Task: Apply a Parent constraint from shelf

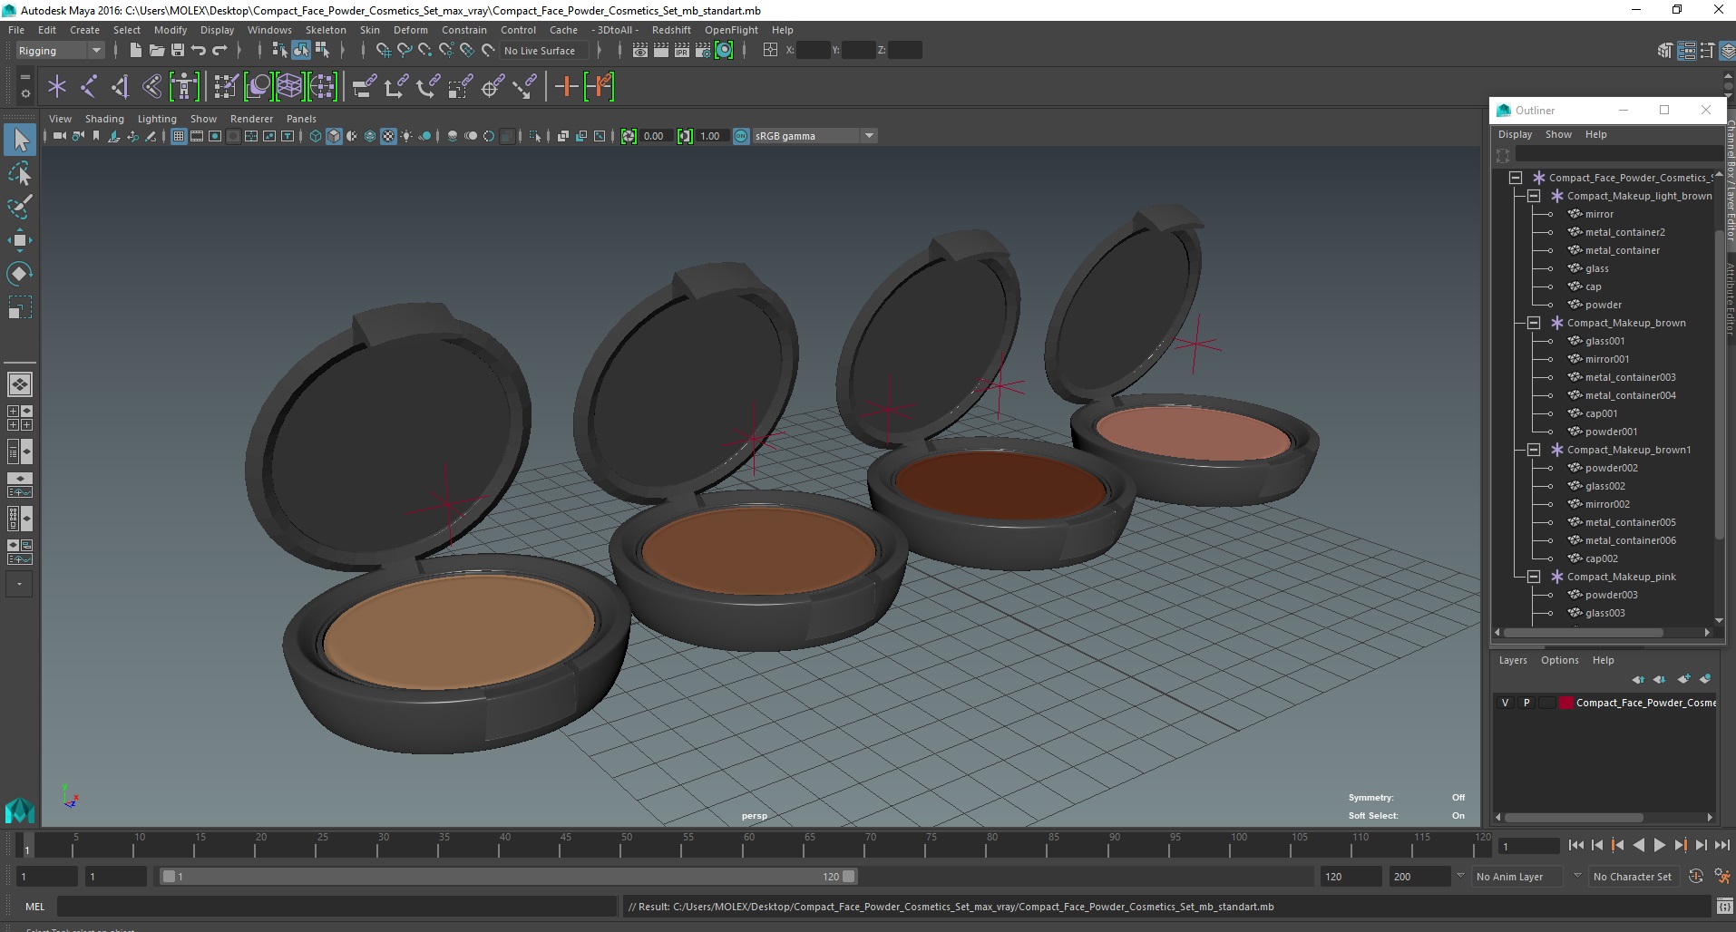Action: (364, 87)
